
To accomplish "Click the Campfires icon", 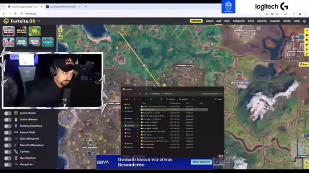I will (x=16, y=164).
